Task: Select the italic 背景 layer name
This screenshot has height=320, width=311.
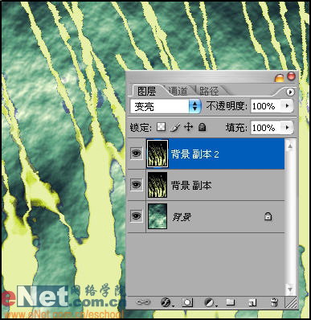Action: pyautogui.click(x=182, y=217)
